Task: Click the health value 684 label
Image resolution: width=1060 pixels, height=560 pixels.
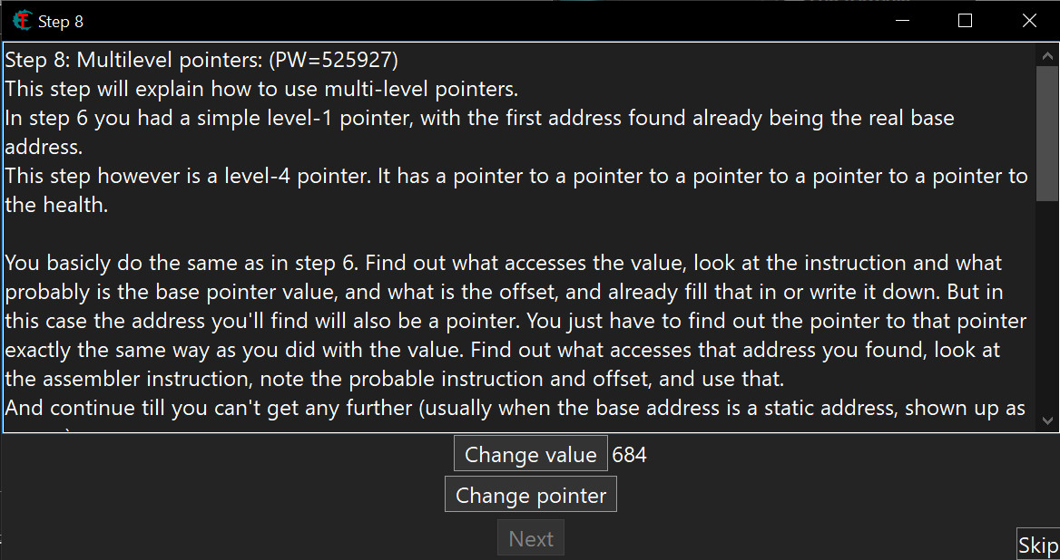Action: [629, 455]
